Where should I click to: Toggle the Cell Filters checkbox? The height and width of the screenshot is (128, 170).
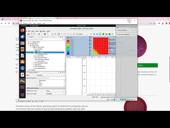(34, 56)
